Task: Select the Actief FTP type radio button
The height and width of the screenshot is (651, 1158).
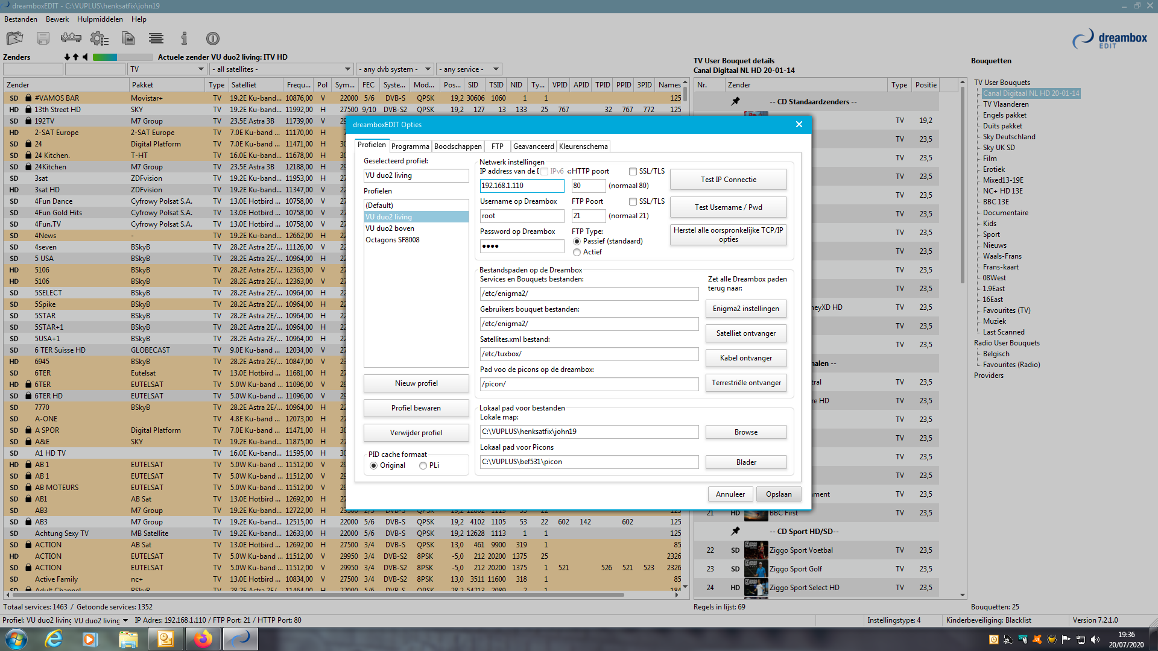Action: tap(577, 253)
